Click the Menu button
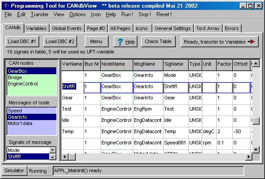Image resolution: width=265 pixels, height=179 pixels. (x=96, y=41)
